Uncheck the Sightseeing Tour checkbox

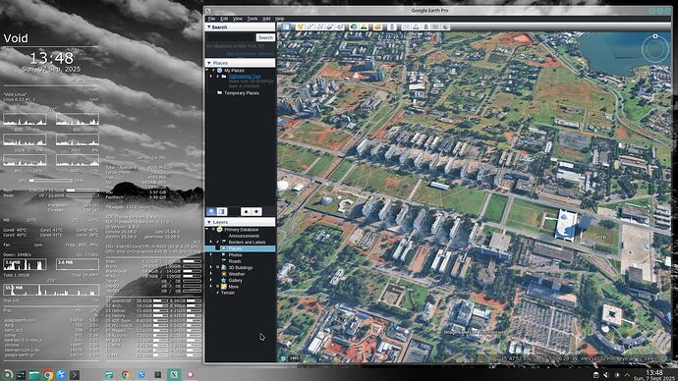(218, 76)
